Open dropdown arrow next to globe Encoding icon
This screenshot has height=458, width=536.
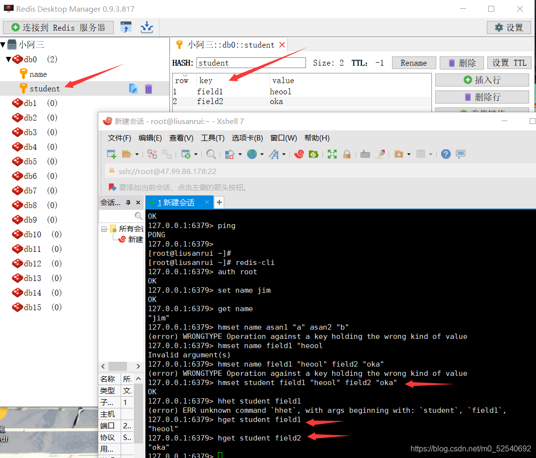262,155
